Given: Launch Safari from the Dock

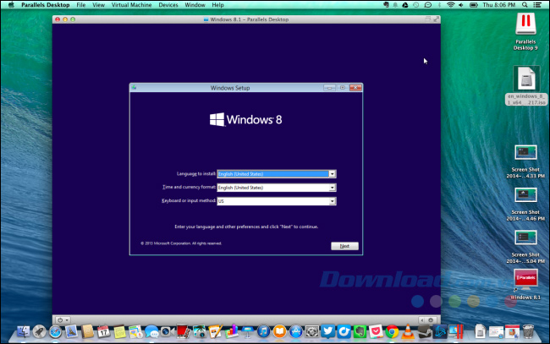Looking at the screenshot, I should click(x=55, y=331).
